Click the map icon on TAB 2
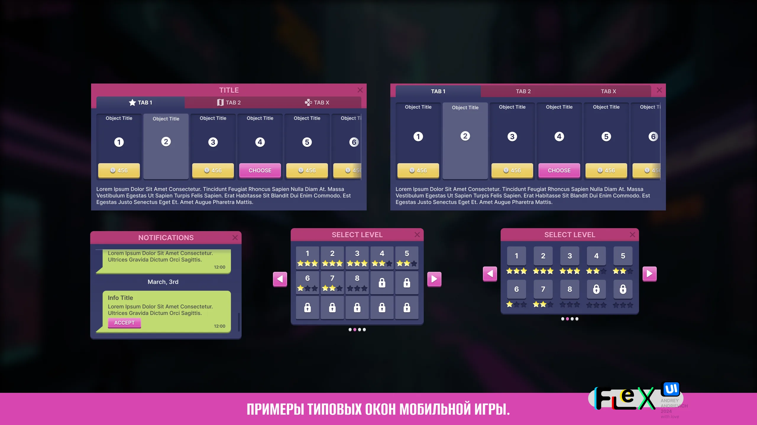 220,102
